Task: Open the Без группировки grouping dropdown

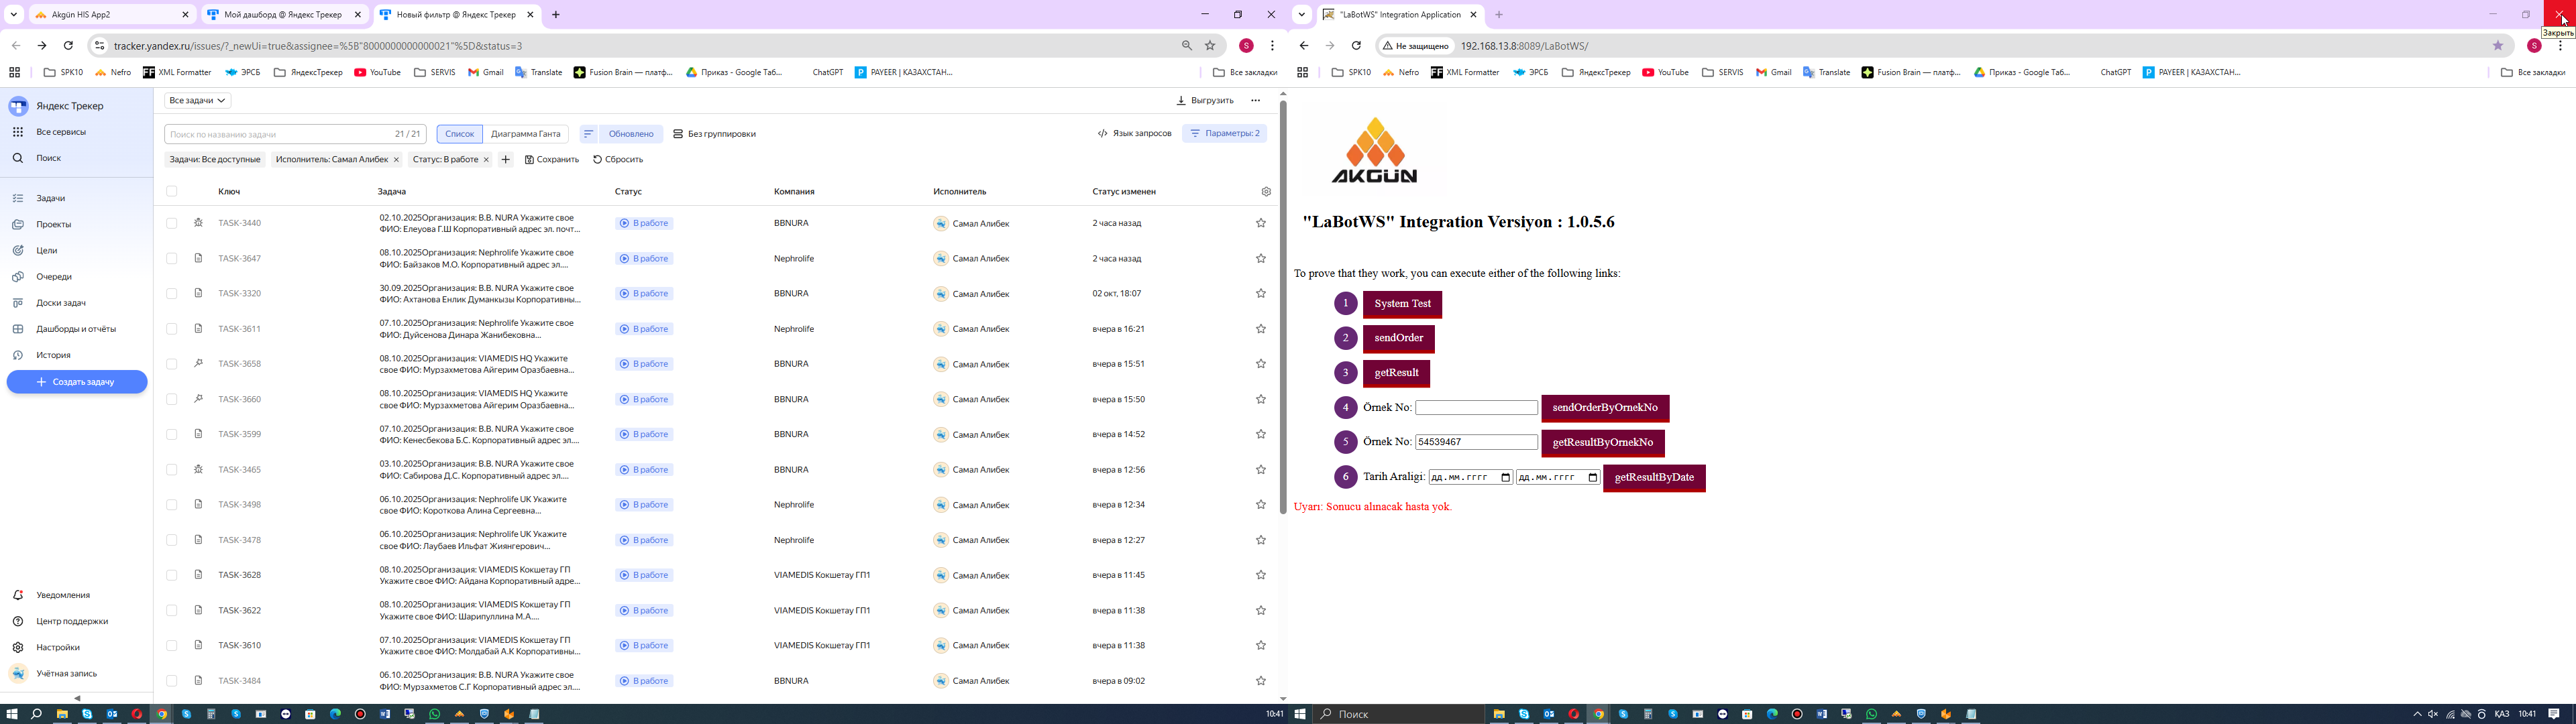Action: 714,134
